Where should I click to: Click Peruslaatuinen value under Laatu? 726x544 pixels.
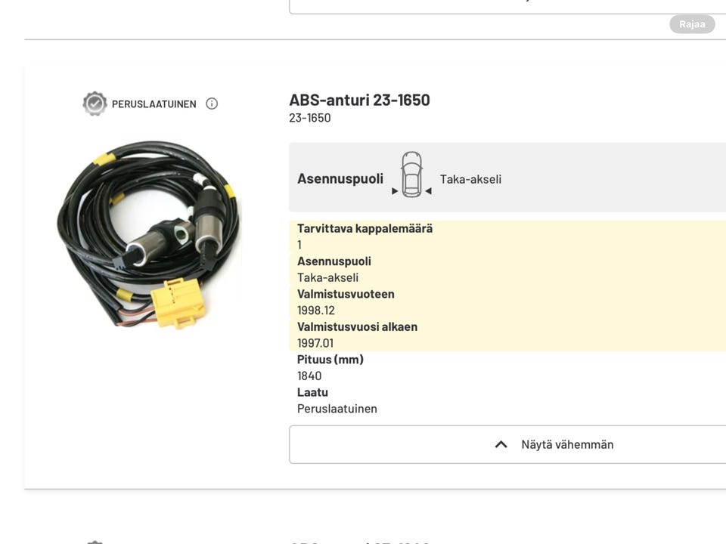tap(337, 409)
